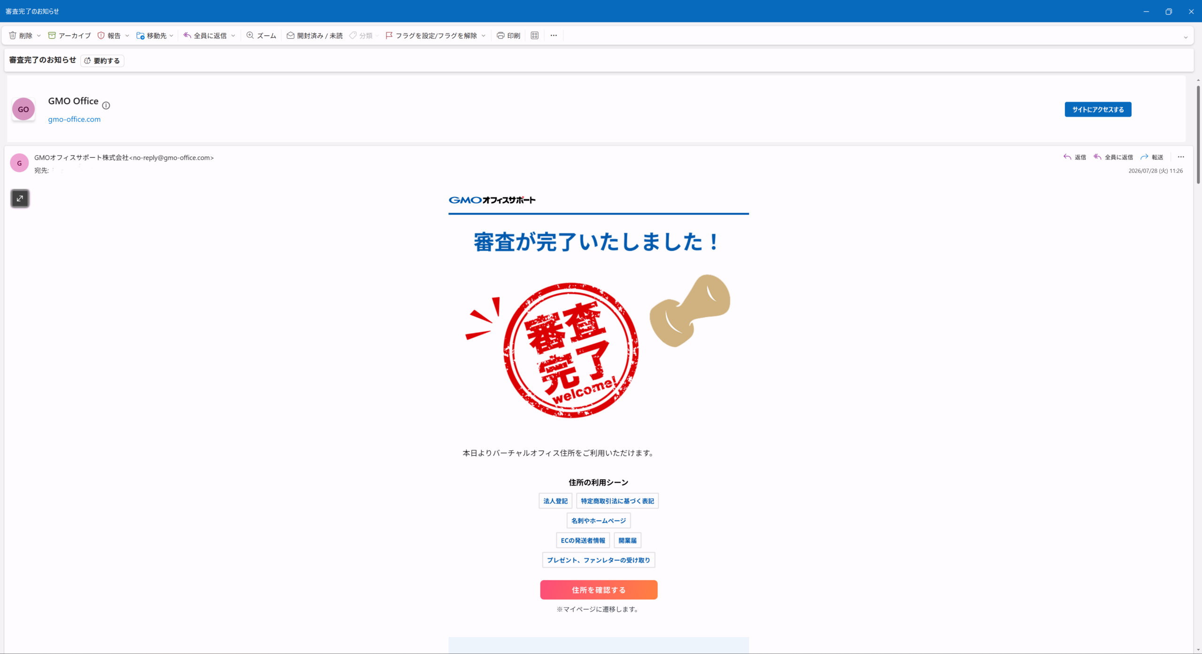1202x654 pixels.
Task: Forward the email with 転送
Action: [1152, 157]
